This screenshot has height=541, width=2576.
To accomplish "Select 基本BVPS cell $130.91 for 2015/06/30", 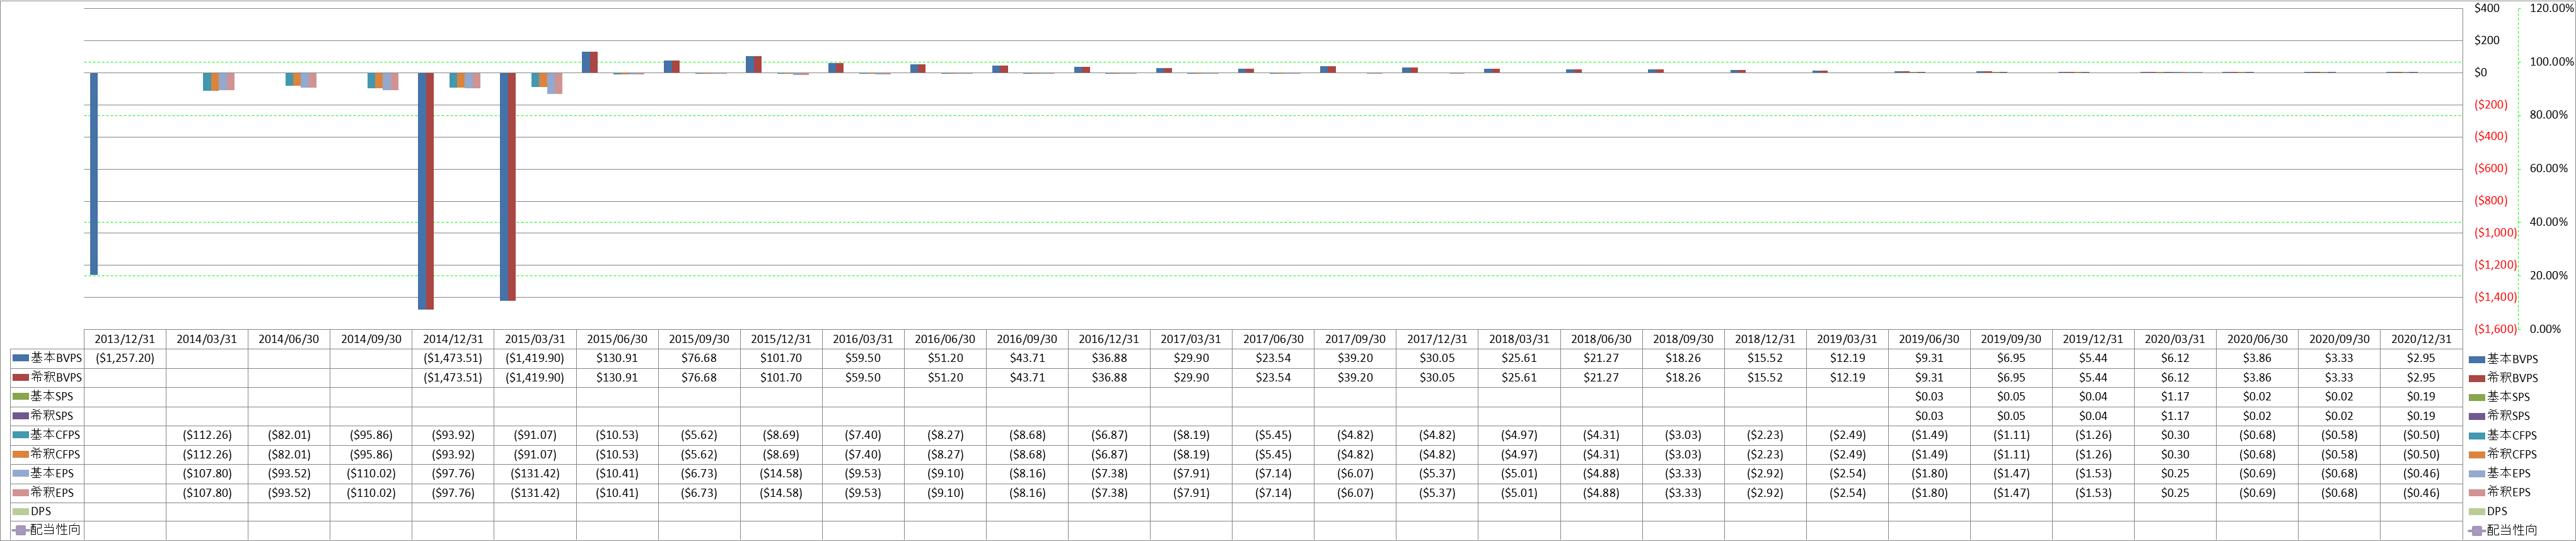I will pos(617,358).
